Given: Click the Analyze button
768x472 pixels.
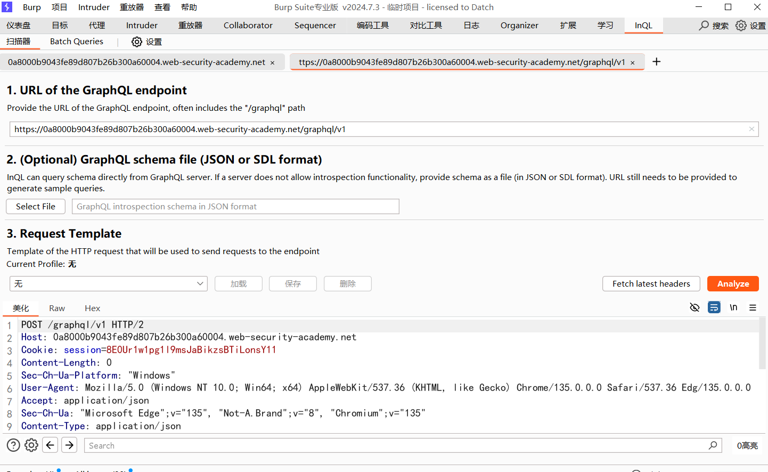Looking at the screenshot, I should (733, 284).
